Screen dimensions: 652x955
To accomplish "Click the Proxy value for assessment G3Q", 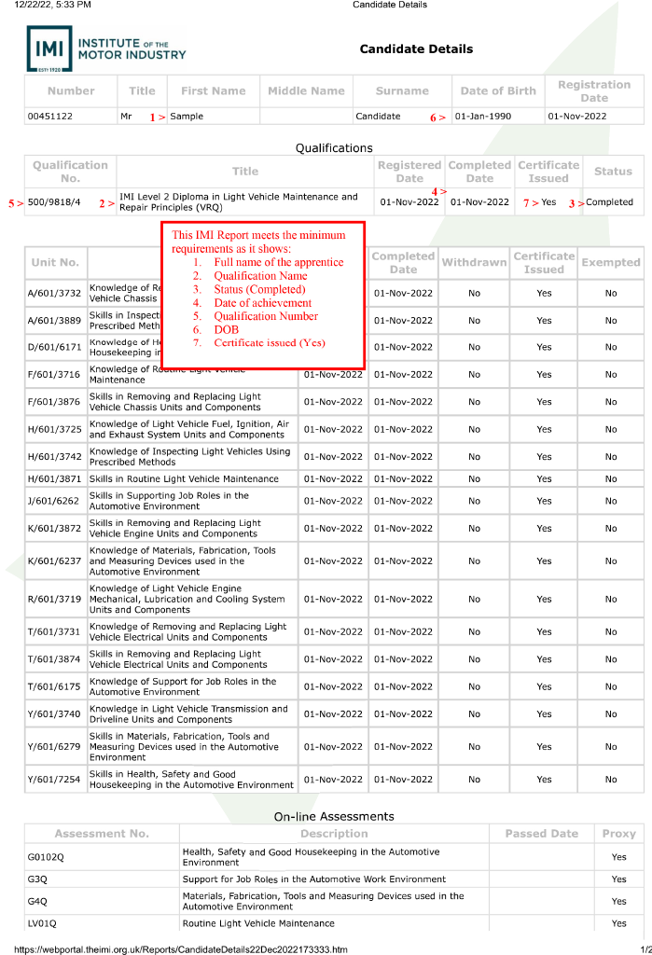I will coord(618,879).
